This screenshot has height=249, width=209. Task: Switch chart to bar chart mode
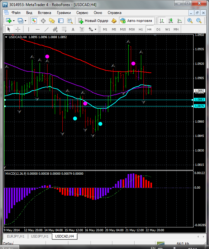pos(162,21)
